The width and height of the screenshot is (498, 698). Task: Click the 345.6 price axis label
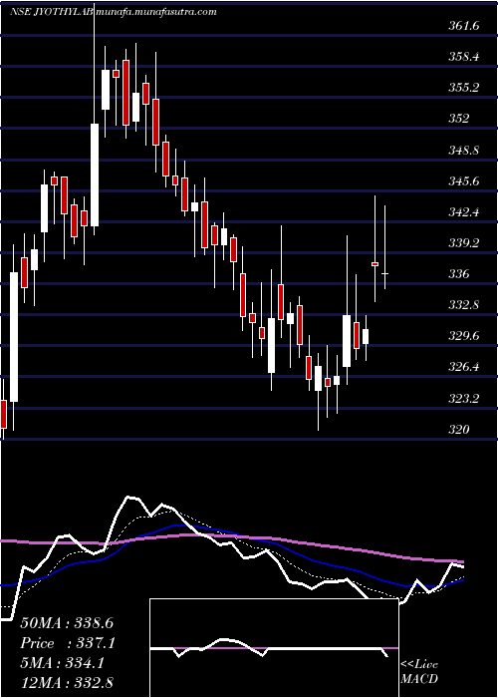(x=464, y=181)
